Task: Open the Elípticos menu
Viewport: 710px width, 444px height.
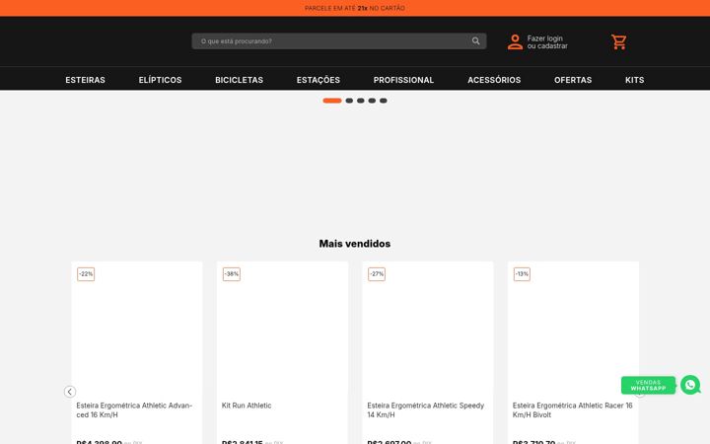Action: (160, 80)
